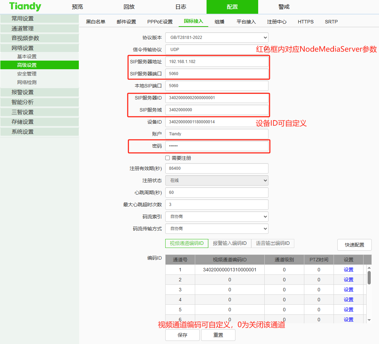
Task: Click the SIP服务域 input field
Action: (217, 110)
